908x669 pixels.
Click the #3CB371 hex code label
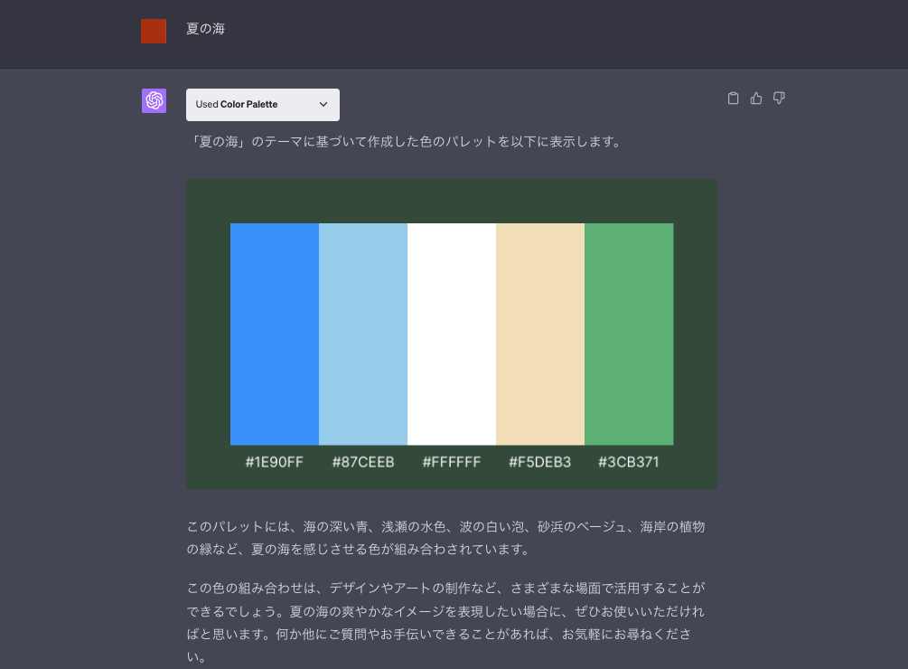click(x=629, y=461)
